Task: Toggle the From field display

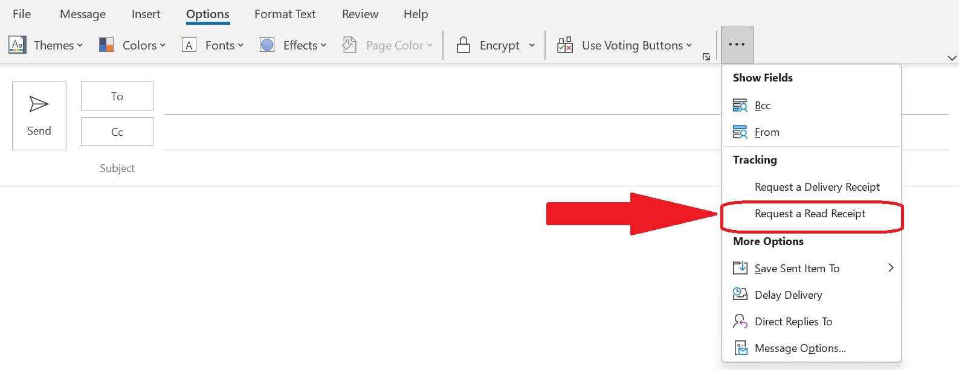Action: 766,132
